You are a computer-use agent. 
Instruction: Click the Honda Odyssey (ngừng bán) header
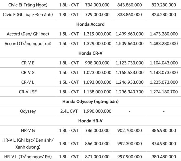(90, 102)
